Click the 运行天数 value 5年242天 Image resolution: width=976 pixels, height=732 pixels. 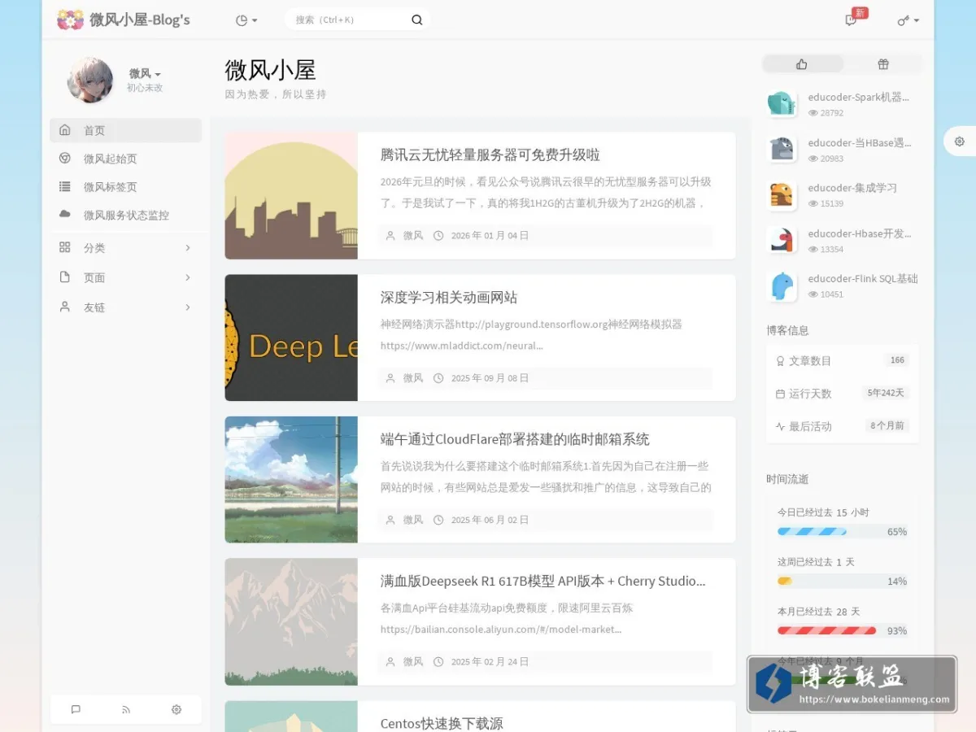coord(886,393)
